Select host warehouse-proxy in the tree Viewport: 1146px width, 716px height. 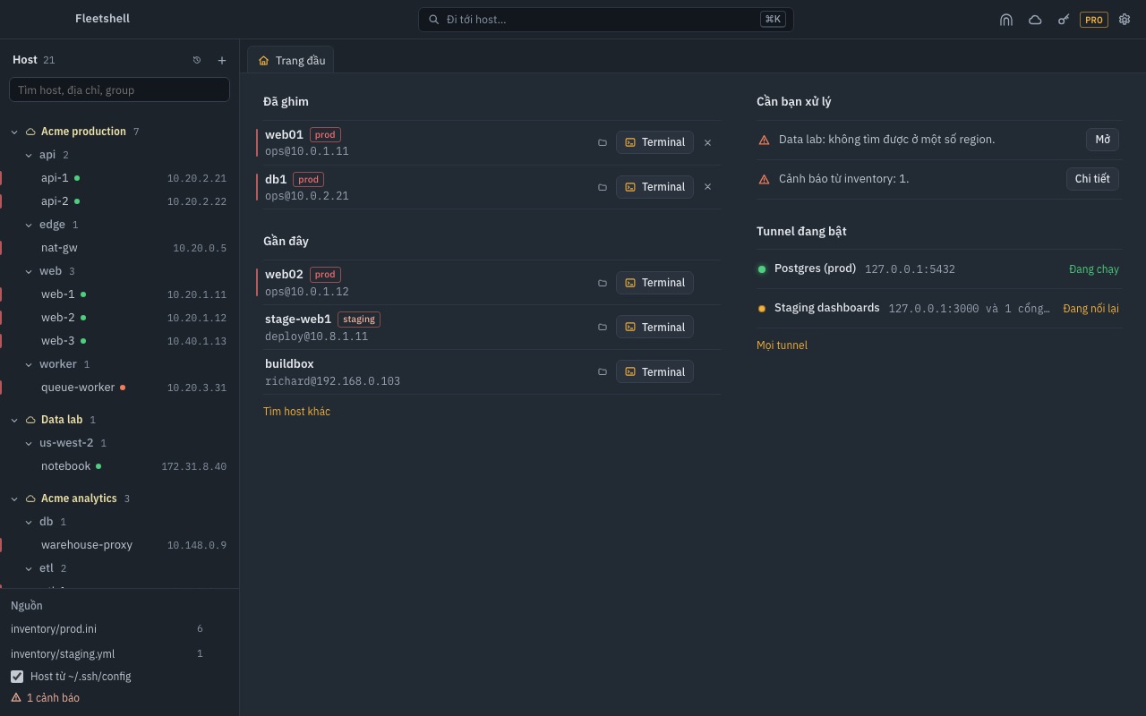click(120, 545)
